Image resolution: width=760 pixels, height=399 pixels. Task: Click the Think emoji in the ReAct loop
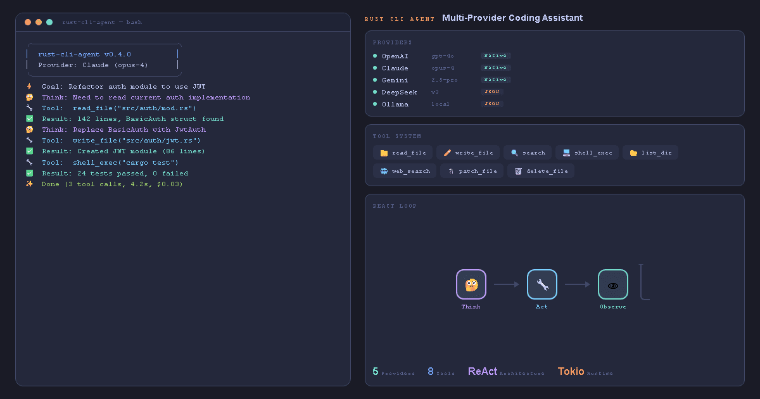tap(471, 285)
